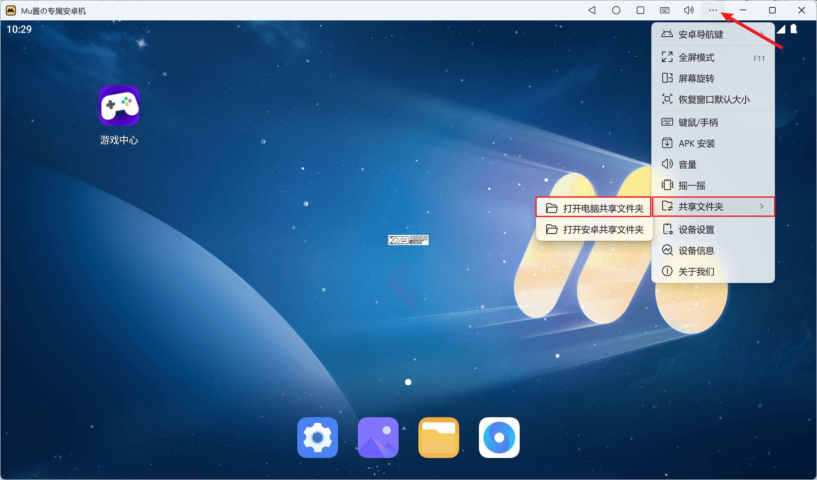Click the battery icon in Android status bar
817x480 pixels.
[x=793, y=29]
